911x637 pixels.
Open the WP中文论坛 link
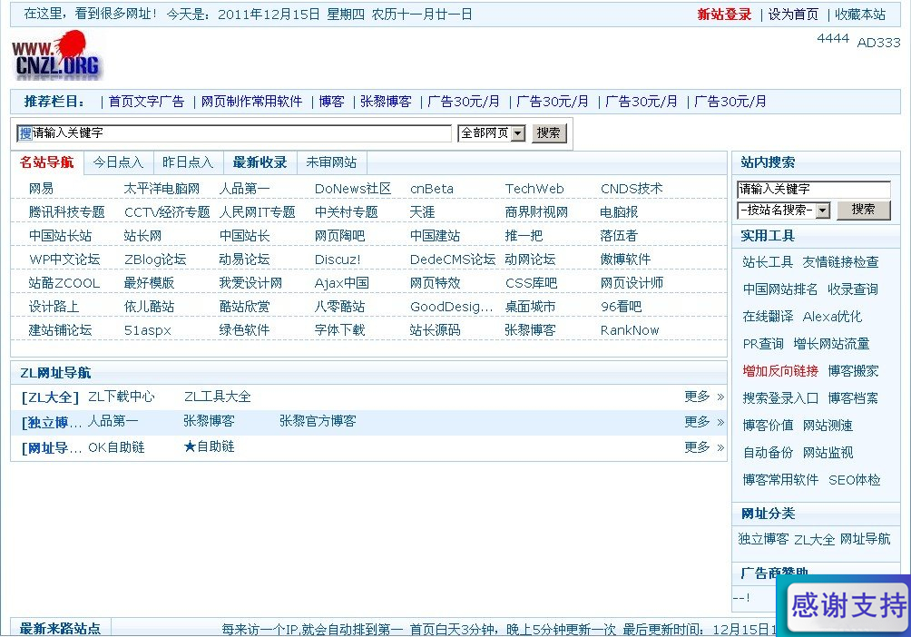(x=64, y=260)
